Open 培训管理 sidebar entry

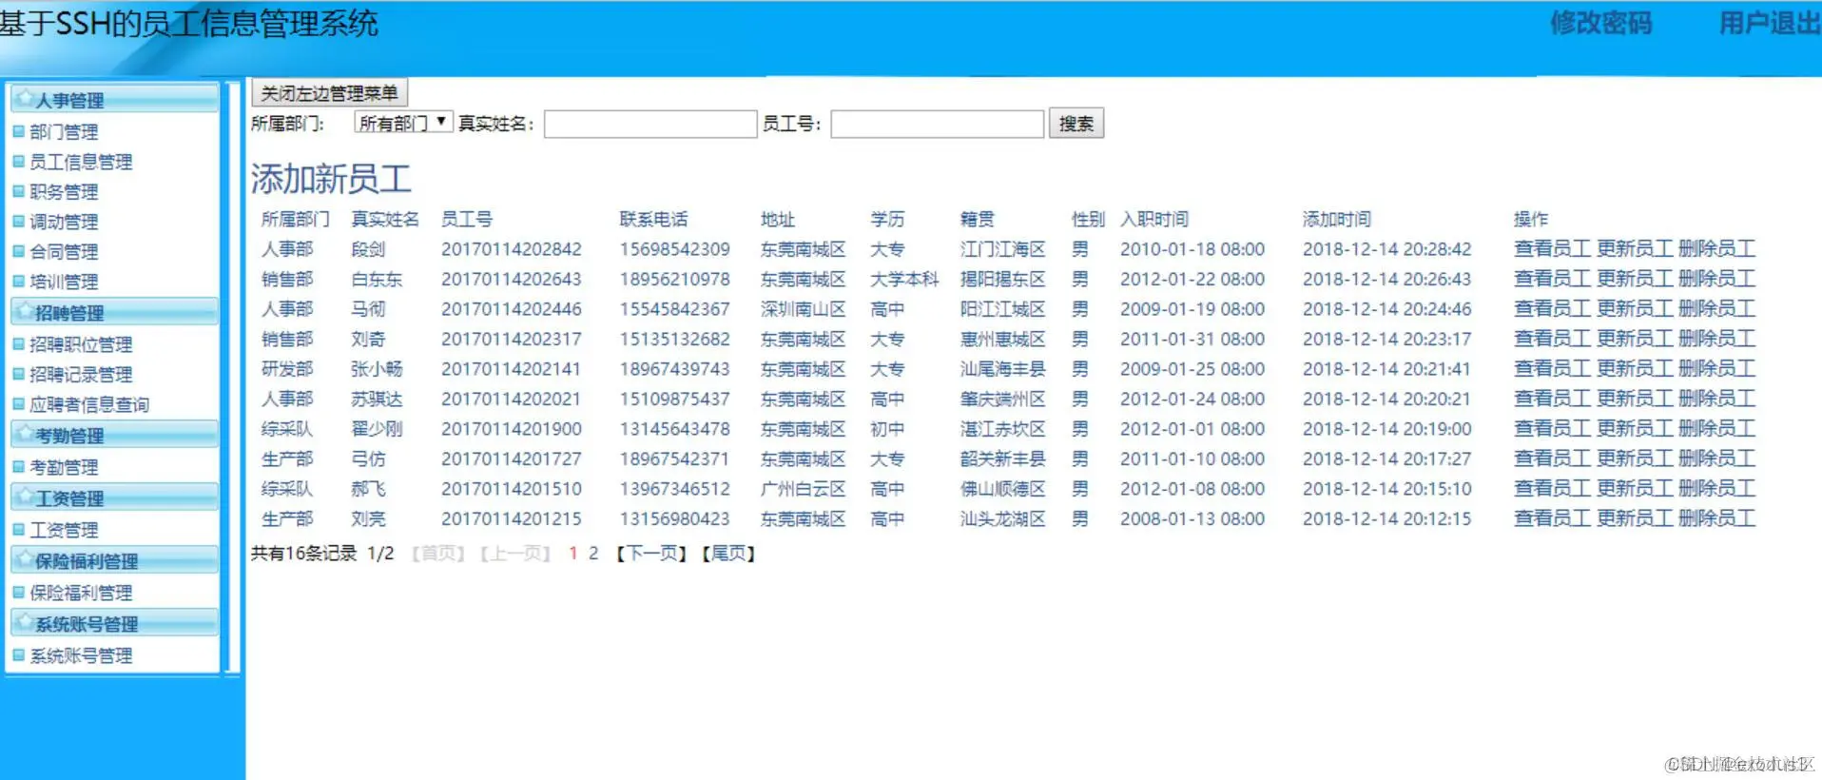64,282
